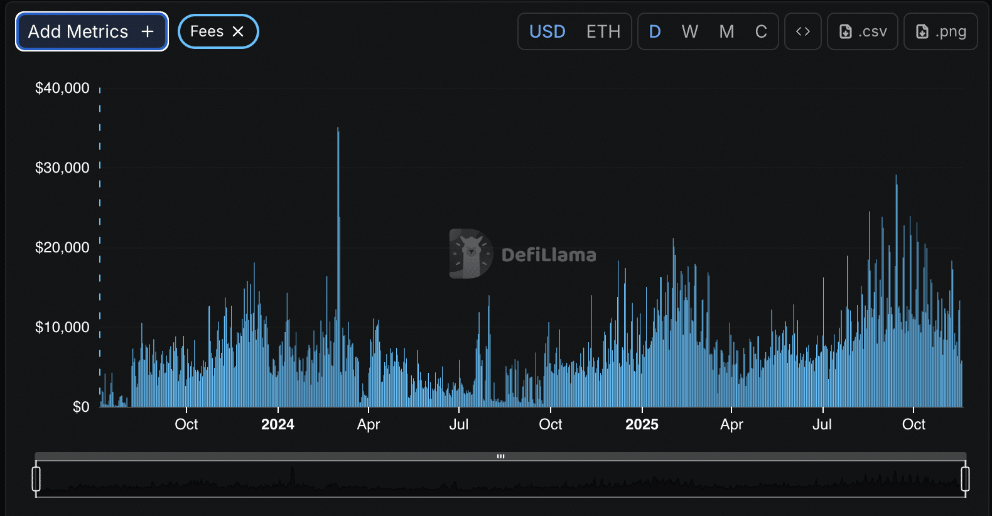Click the DefiLlama watermark logo
Screen dimensions: 992x516
tap(471, 254)
